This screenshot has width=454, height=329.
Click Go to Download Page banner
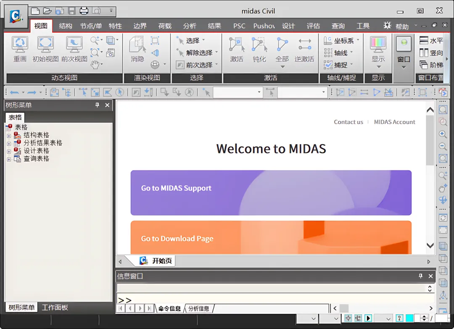tap(271, 237)
